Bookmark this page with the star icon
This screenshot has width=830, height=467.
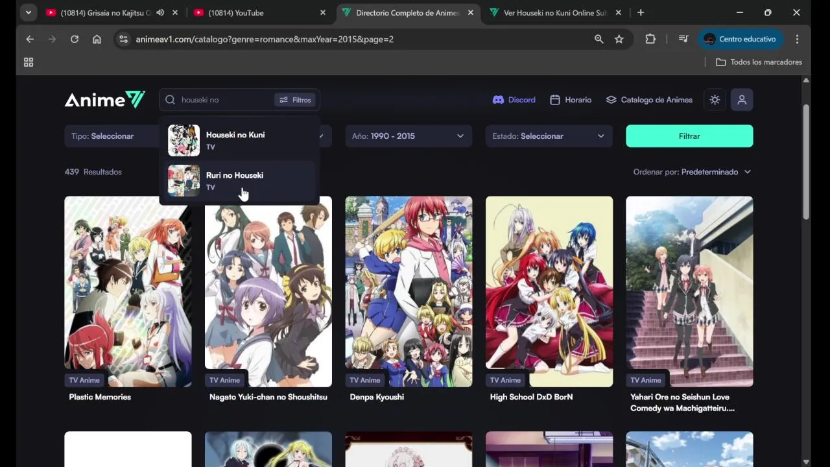[x=619, y=39]
